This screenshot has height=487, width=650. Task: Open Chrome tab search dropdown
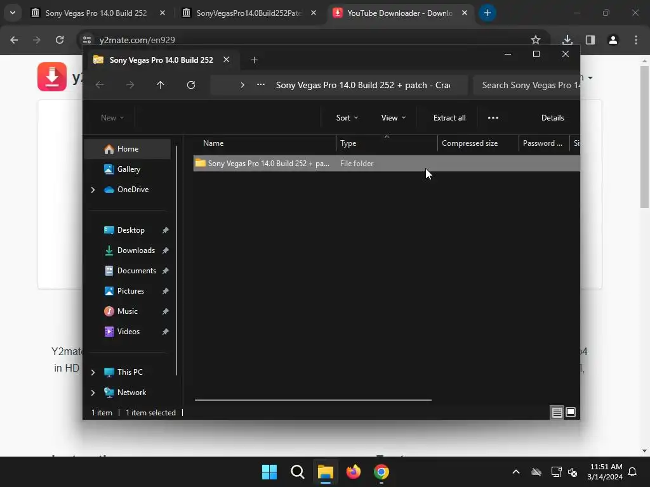(13, 13)
